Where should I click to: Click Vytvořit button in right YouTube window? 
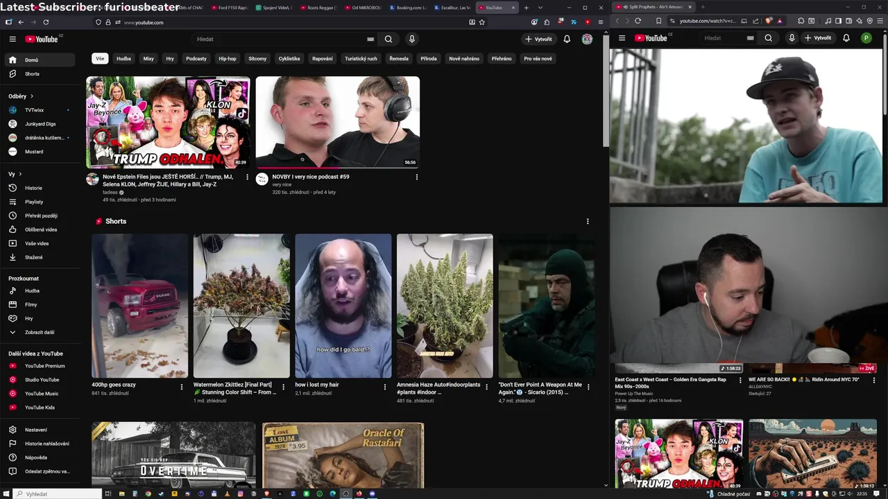pyautogui.click(x=819, y=38)
